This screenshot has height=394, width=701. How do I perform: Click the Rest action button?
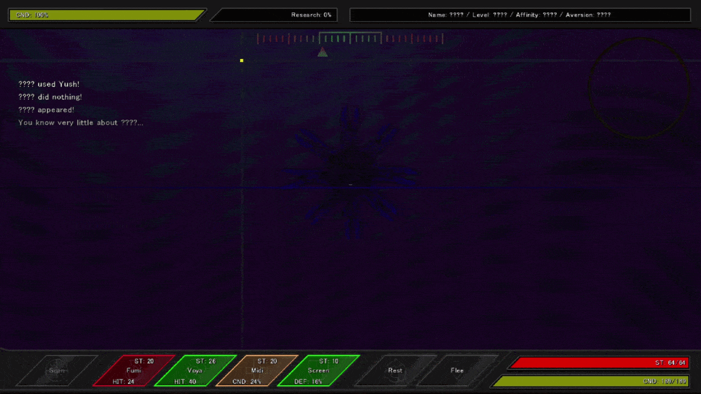coord(395,371)
